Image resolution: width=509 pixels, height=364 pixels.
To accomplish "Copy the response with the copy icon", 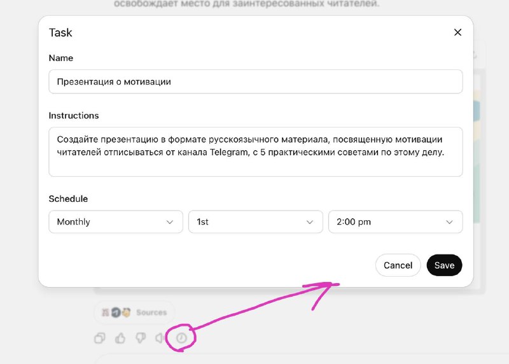I will (99, 339).
